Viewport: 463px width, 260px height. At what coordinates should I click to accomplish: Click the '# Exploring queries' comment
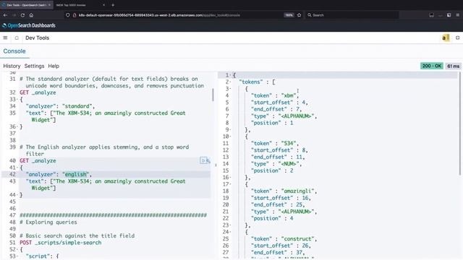click(x=48, y=222)
